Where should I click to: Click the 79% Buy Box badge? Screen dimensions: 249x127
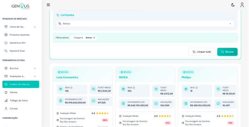tap(230, 123)
